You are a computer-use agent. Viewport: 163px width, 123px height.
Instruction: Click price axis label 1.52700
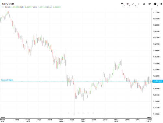pyautogui.click(x=156, y=44)
